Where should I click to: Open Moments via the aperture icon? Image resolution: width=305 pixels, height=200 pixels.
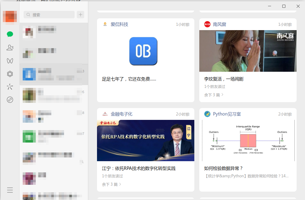(x=10, y=74)
